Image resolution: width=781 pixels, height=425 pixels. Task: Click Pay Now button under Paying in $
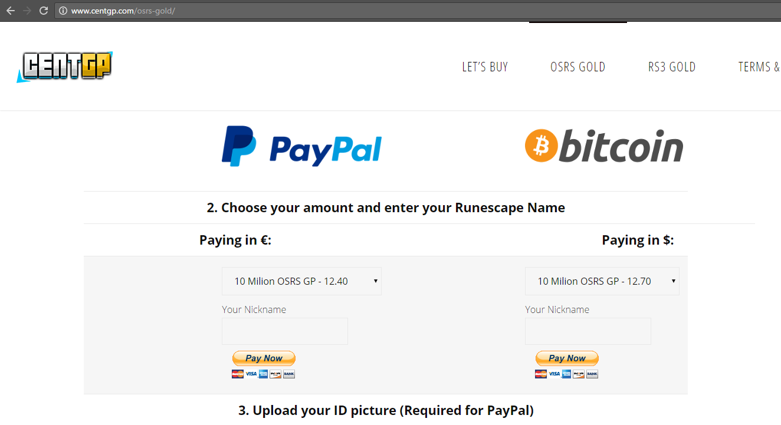pos(567,358)
